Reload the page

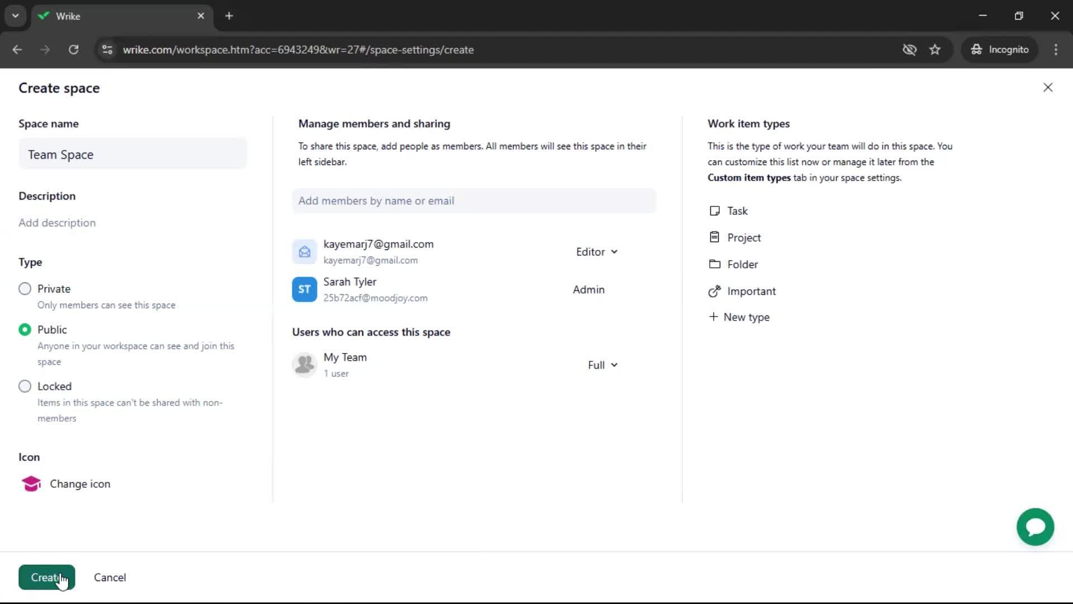pyautogui.click(x=73, y=50)
